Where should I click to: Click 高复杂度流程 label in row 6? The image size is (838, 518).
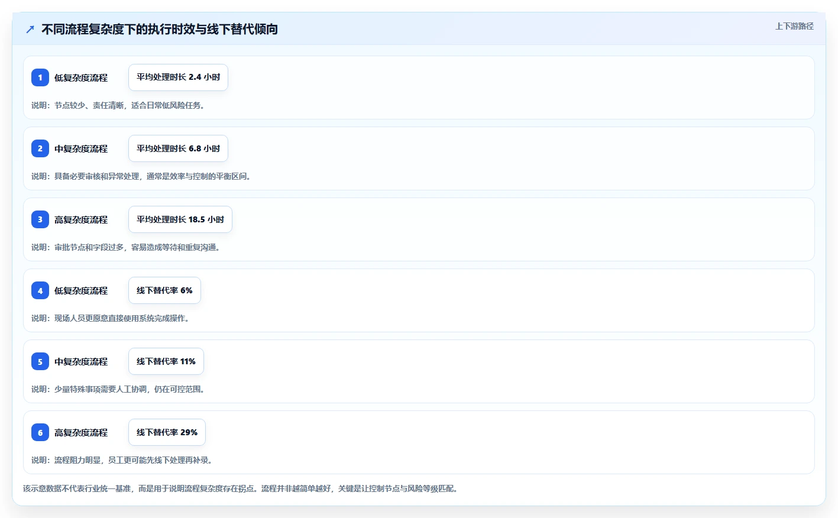(81, 432)
